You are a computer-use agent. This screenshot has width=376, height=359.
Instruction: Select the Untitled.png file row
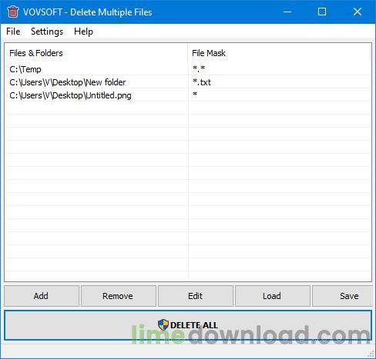[x=188, y=95]
